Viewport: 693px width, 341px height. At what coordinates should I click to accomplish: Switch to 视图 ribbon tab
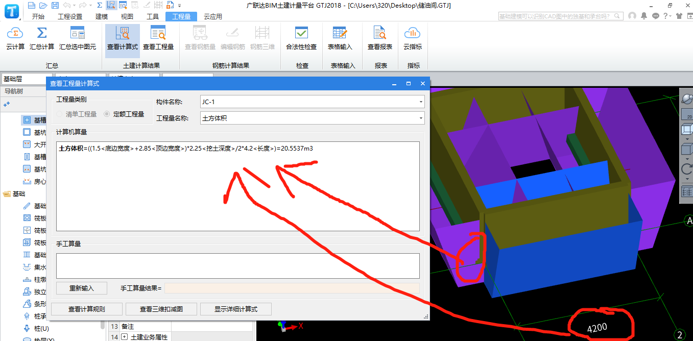(127, 16)
